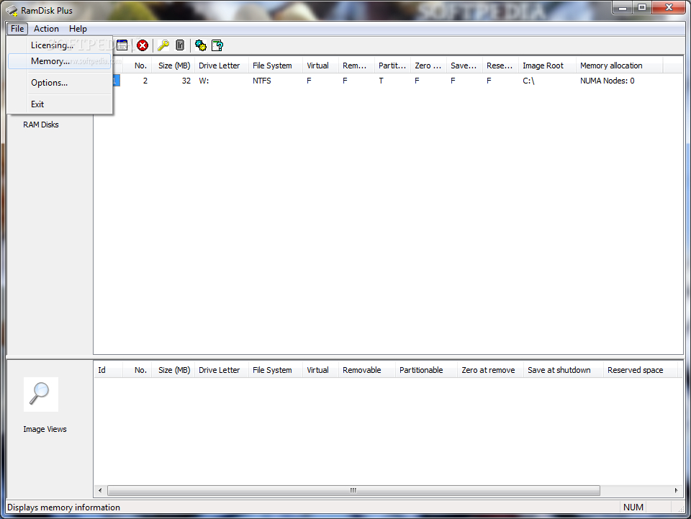
Task: Click the horizontal scrollbar thumb
Action: 353,490
